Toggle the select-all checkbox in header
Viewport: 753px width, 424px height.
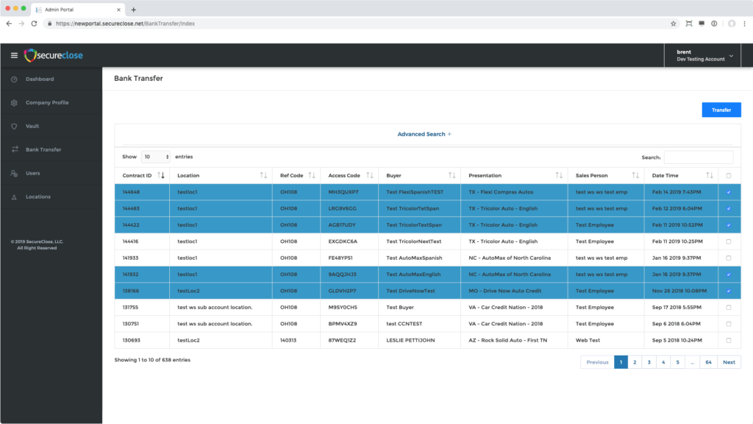[x=728, y=175]
